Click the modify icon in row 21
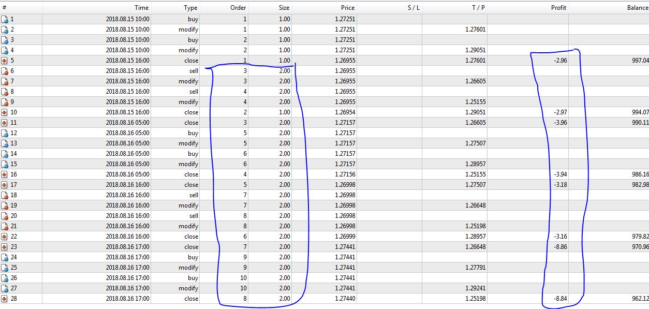The width and height of the screenshot is (649, 309). (5, 226)
